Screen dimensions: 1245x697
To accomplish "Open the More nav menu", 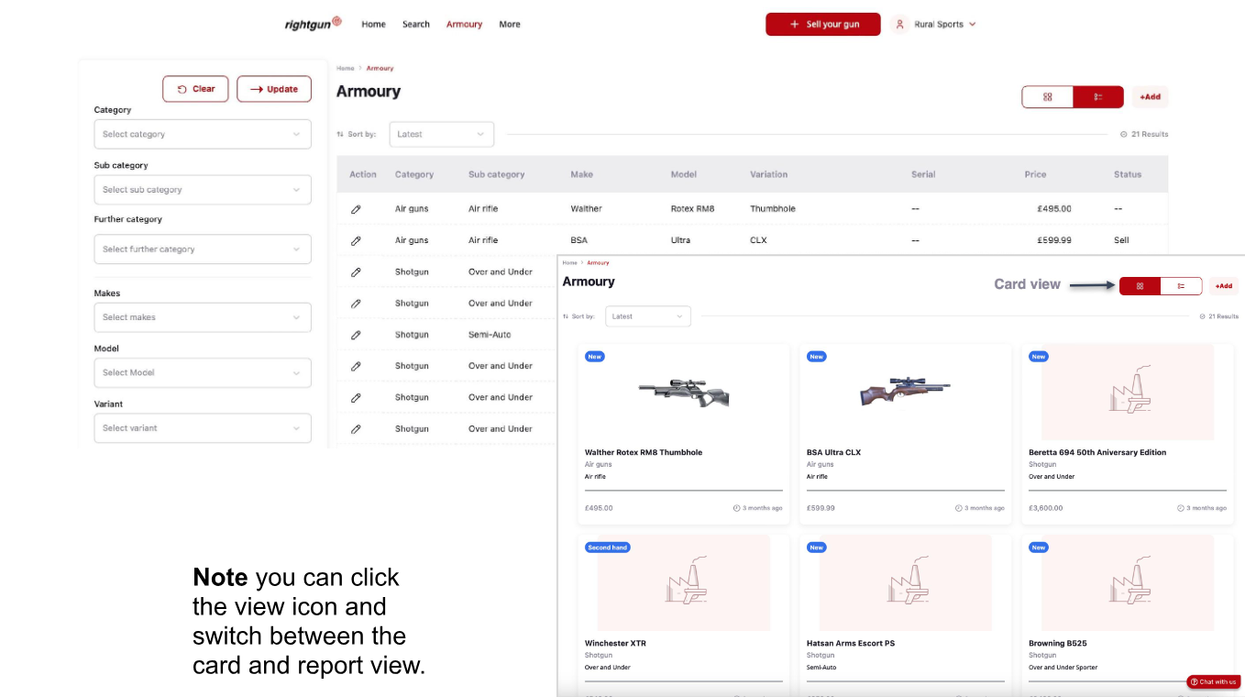I will (x=510, y=24).
